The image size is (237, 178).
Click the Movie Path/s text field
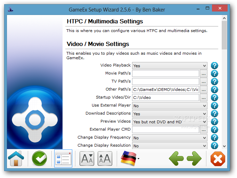(x=165, y=73)
